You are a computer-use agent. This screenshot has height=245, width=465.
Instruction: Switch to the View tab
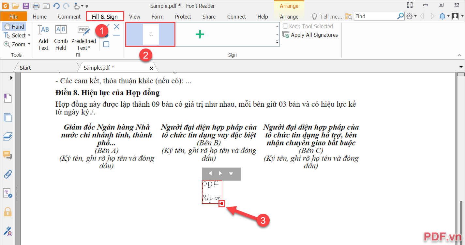[x=135, y=17]
